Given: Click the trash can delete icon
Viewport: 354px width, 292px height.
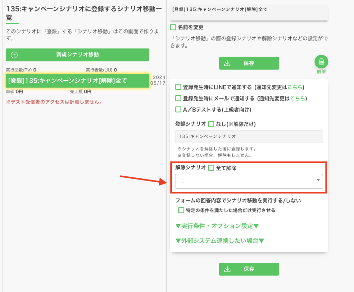Looking at the screenshot, I should pyautogui.click(x=321, y=62).
